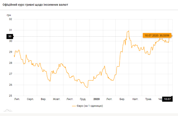Click the black 10.07 date marker

(x=167, y=99)
